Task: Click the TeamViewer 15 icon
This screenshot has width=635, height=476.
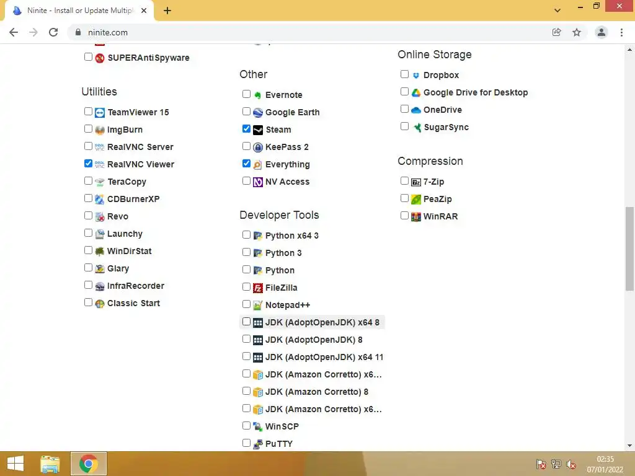Action: click(100, 113)
